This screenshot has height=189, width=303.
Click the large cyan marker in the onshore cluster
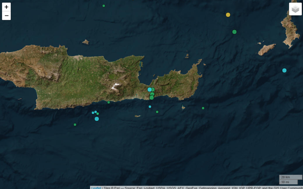click(x=149, y=89)
